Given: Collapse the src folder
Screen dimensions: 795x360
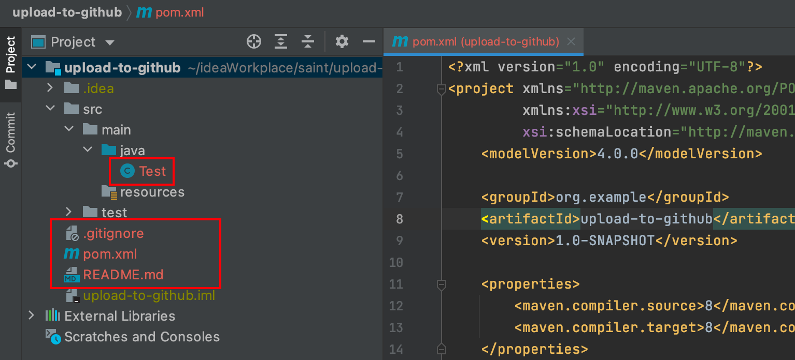Looking at the screenshot, I should (50, 109).
